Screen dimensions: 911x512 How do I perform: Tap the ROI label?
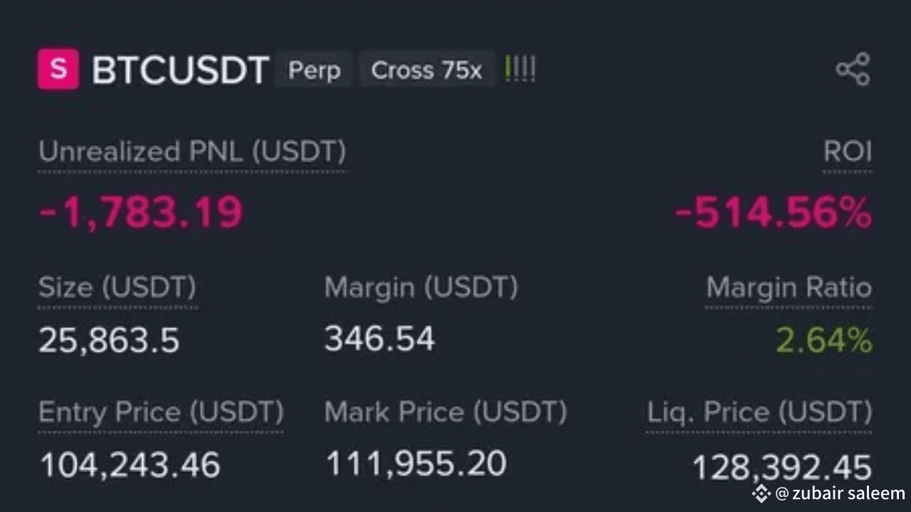pyautogui.click(x=847, y=151)
